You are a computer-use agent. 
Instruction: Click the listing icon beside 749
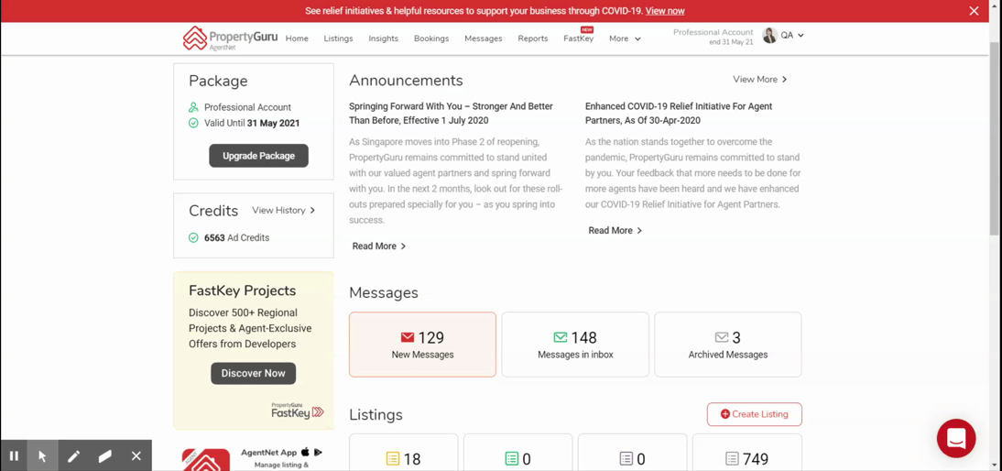pos(732,458)
